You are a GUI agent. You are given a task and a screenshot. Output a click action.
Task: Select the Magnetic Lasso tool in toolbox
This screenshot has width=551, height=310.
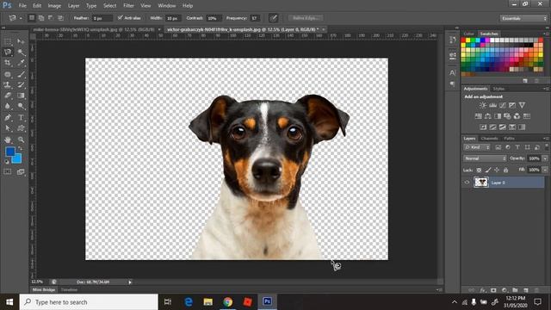point(8,52)
